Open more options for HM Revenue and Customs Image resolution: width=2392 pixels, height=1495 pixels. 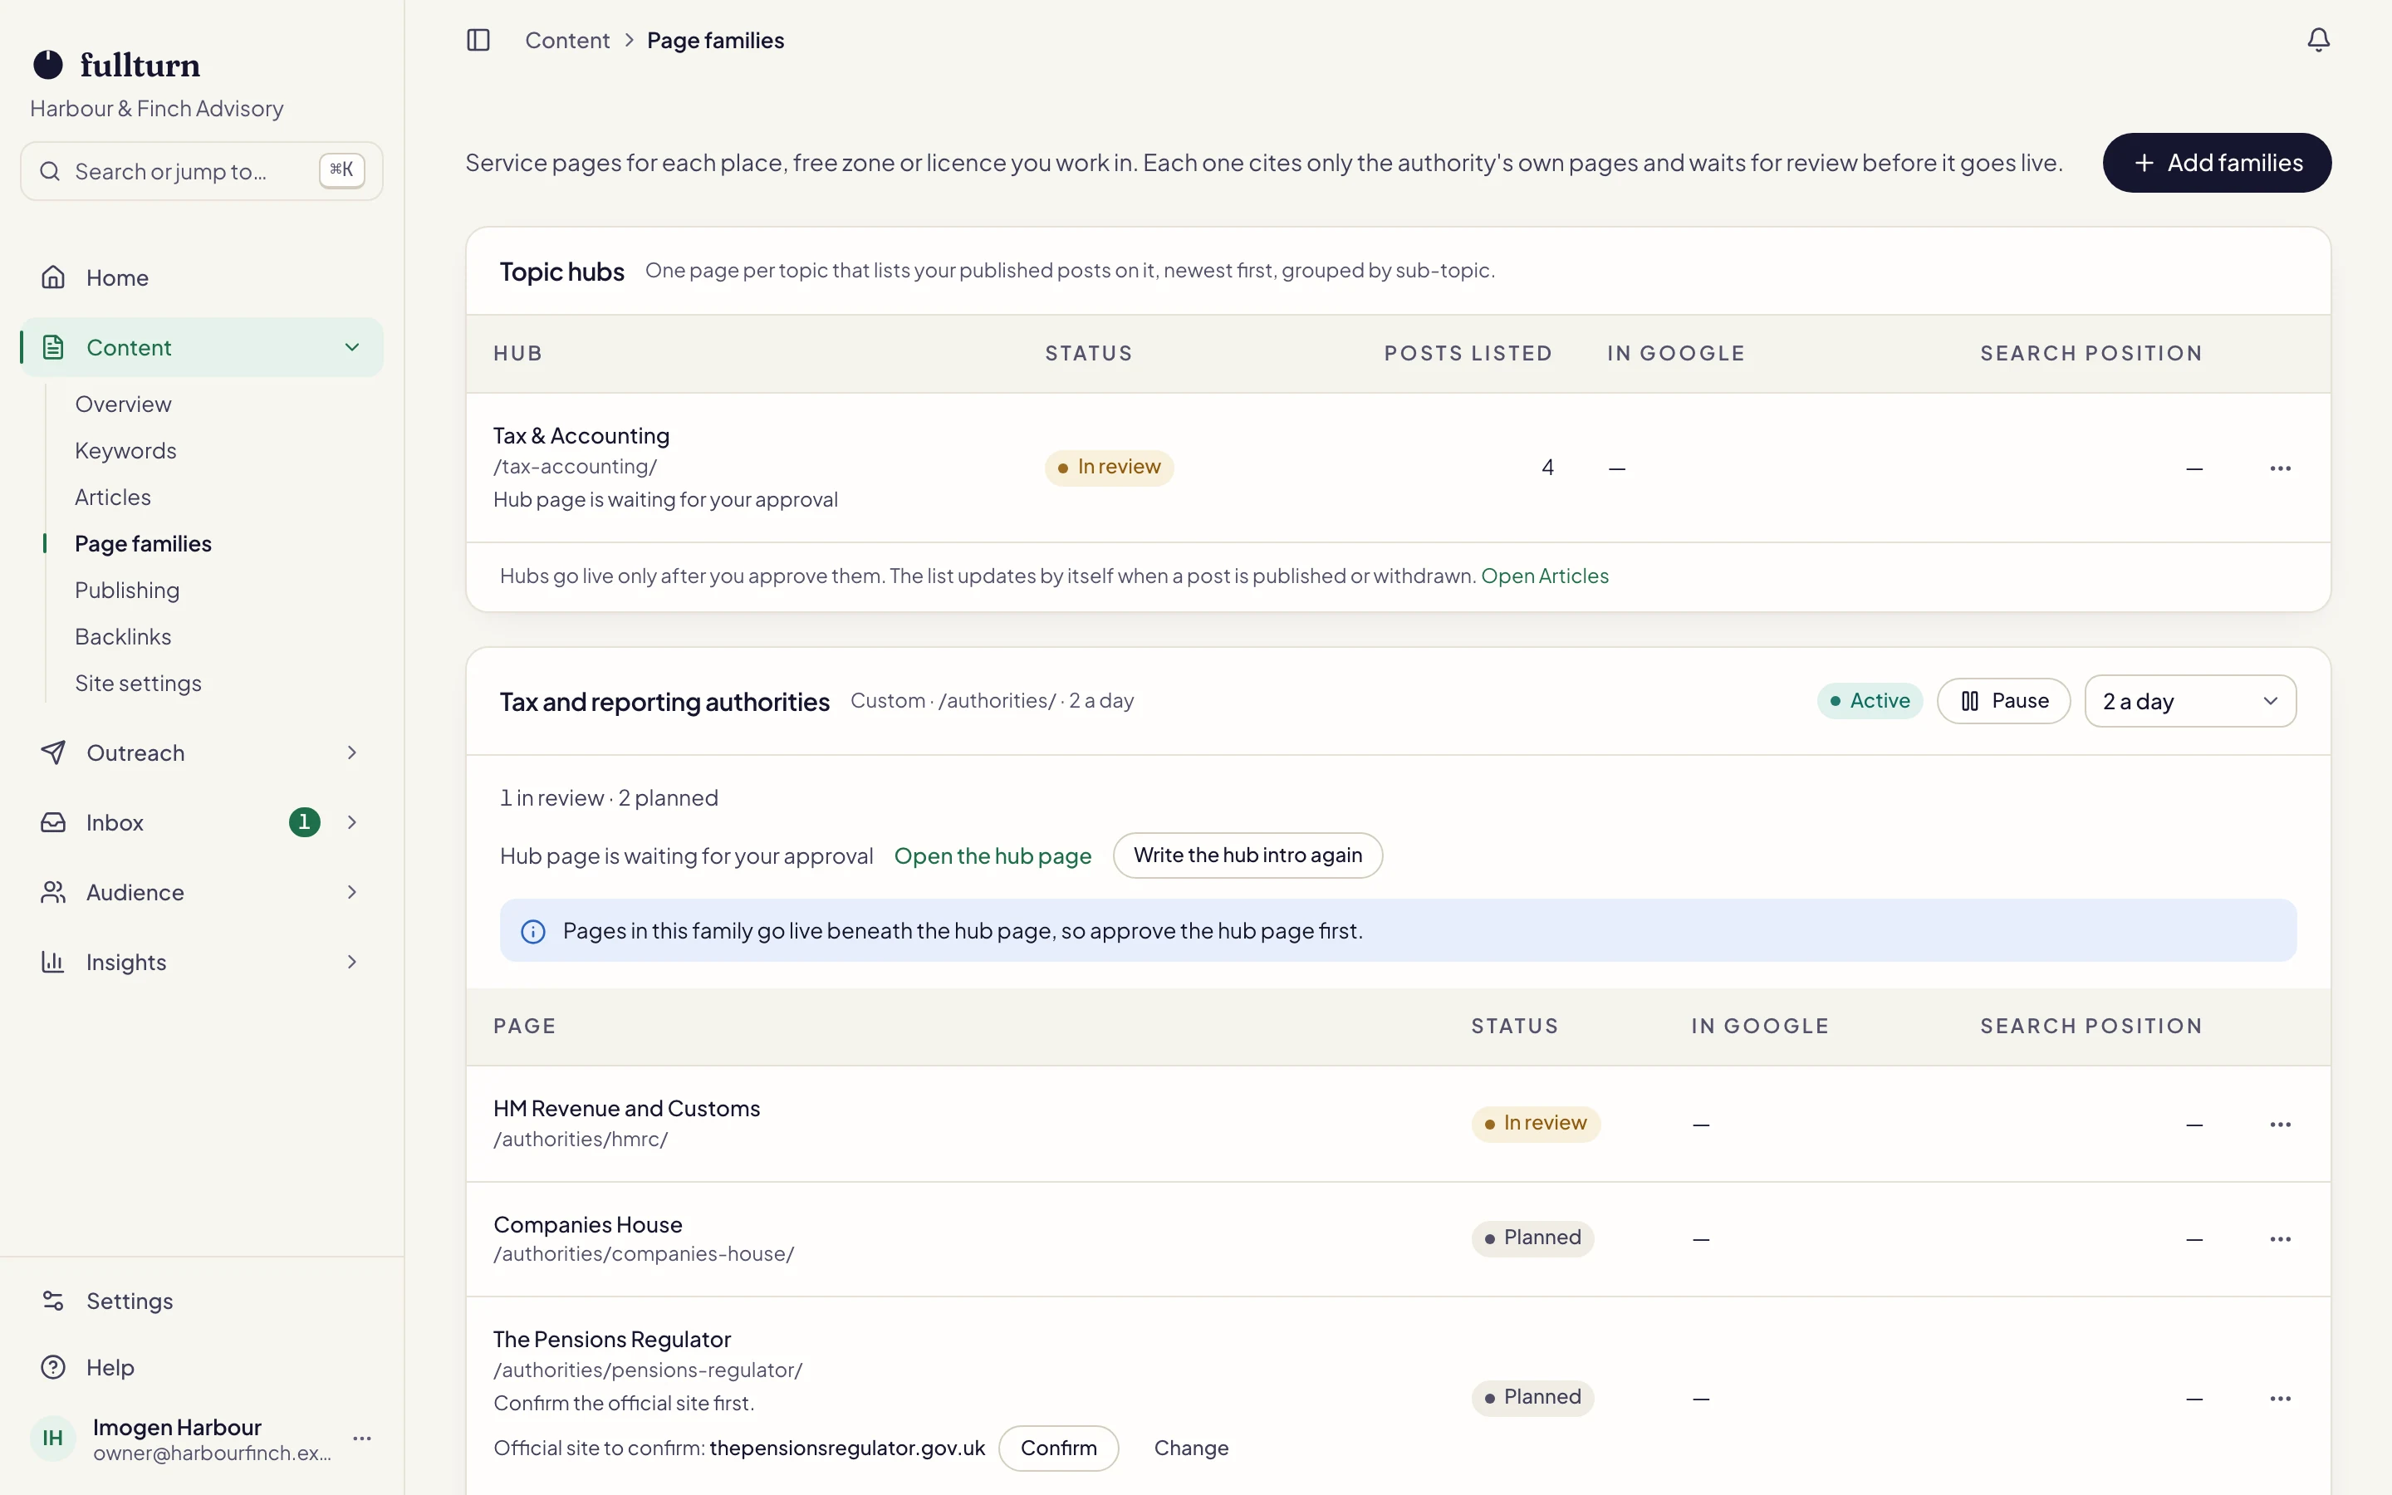2281,1125
